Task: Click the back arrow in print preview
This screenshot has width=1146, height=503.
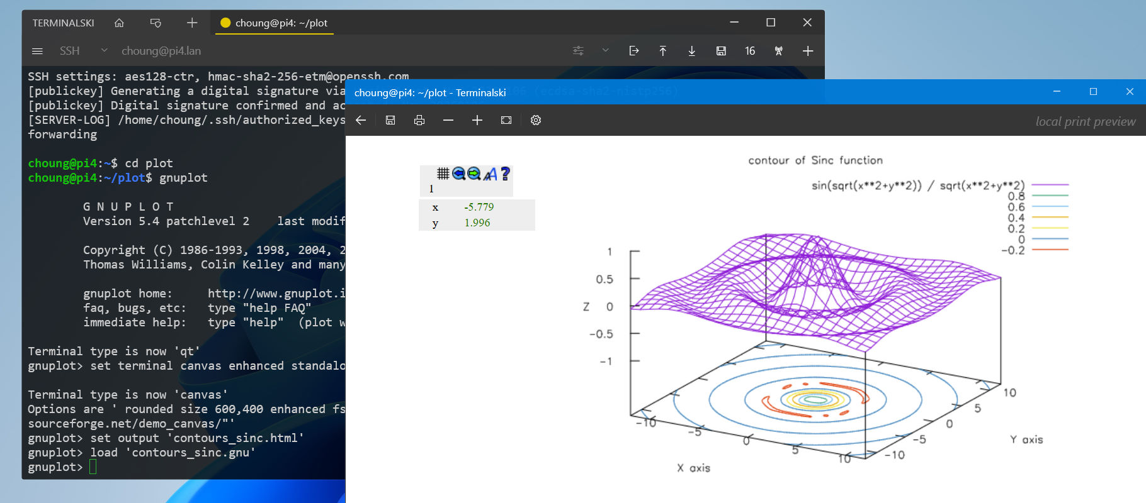Action: pyautogui.click(x=361, y=120)
